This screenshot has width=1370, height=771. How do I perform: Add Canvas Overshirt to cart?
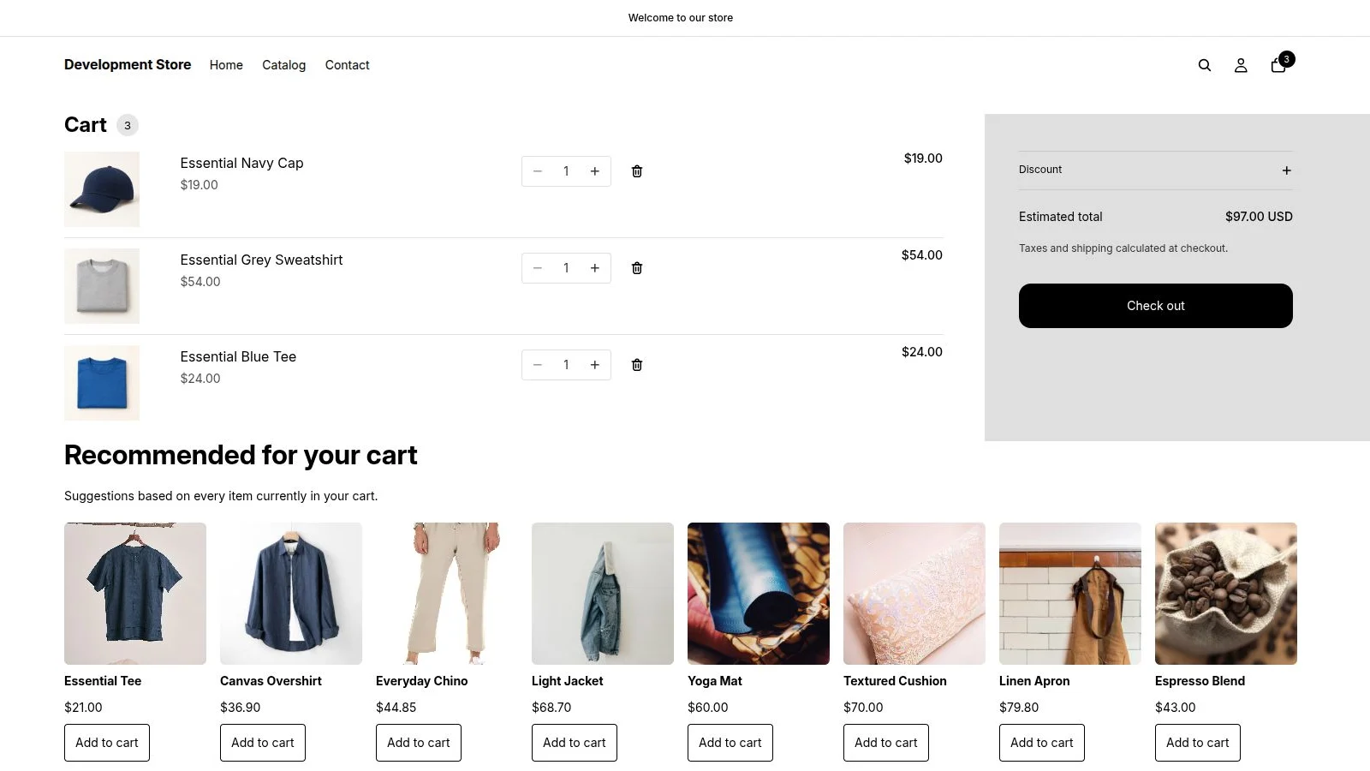263,743
